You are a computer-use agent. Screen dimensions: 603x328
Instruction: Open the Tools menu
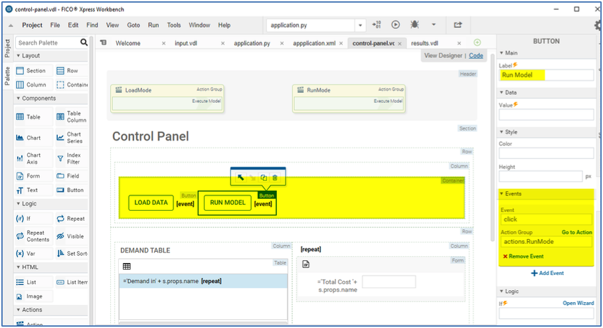pyautogui.click(x=174, y=25)
